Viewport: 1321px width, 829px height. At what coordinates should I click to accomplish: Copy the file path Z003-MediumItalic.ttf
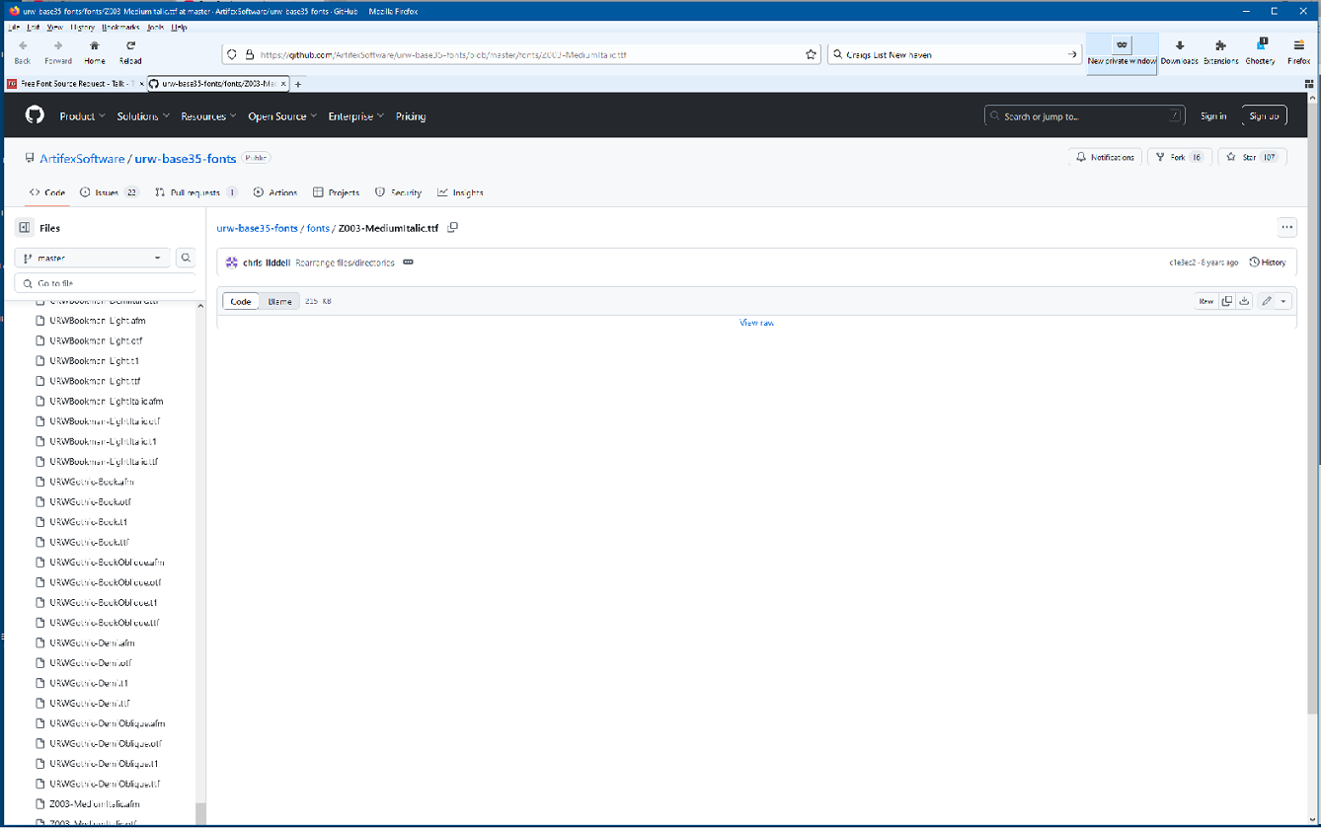tap(453, 228)
